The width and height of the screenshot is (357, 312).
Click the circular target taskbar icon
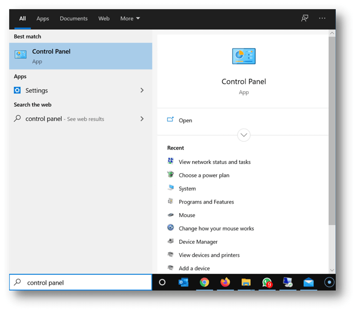coord(329,282)
